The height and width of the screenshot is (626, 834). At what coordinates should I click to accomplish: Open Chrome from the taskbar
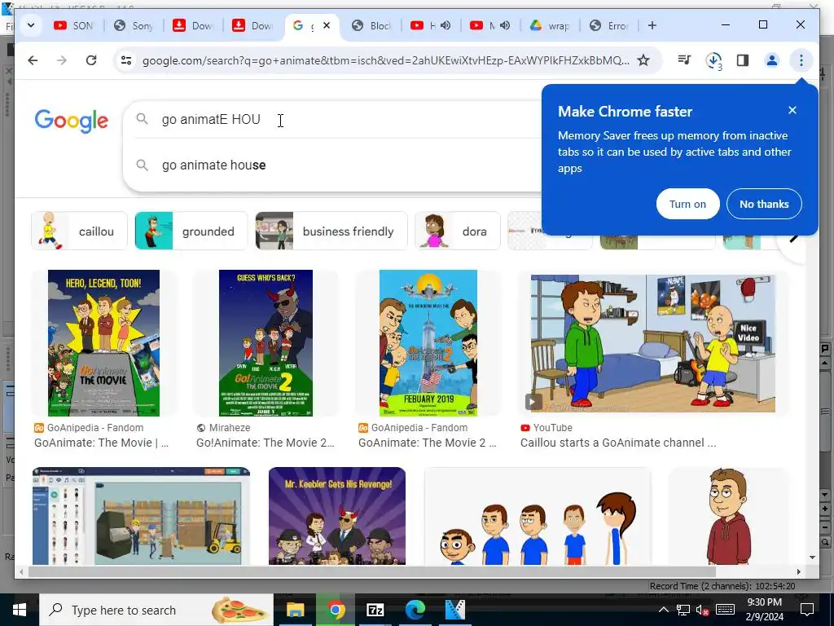(335, 610)
